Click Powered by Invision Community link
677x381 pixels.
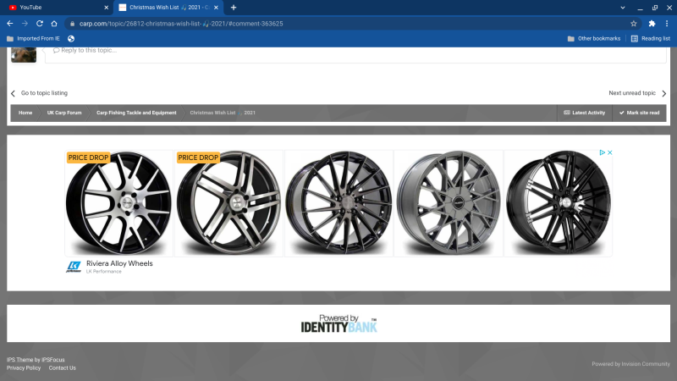(x=630, y=364)
